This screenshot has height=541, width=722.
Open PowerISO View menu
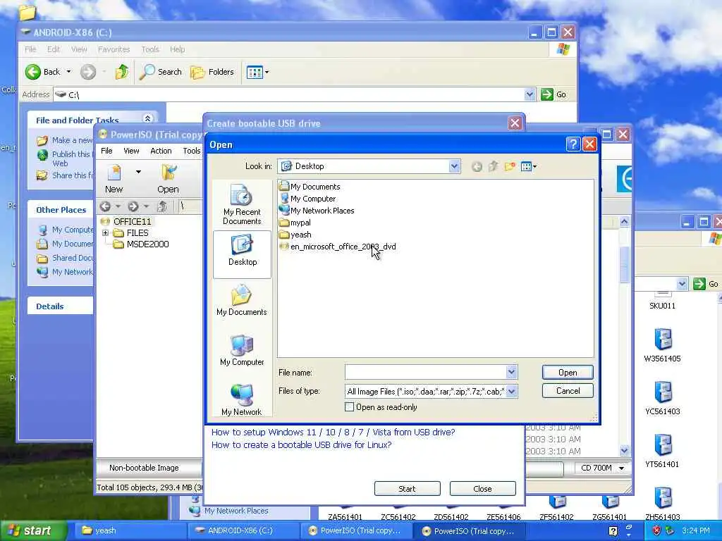[x=130, y=151]
